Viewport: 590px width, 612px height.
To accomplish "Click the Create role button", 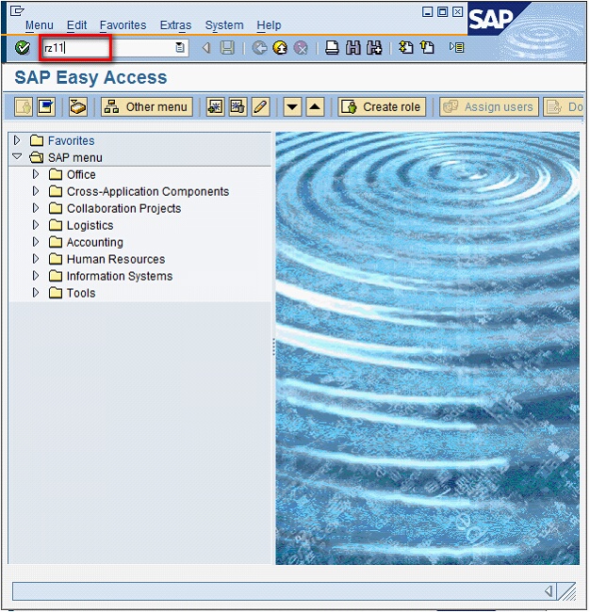I will [x=382, y=107].
